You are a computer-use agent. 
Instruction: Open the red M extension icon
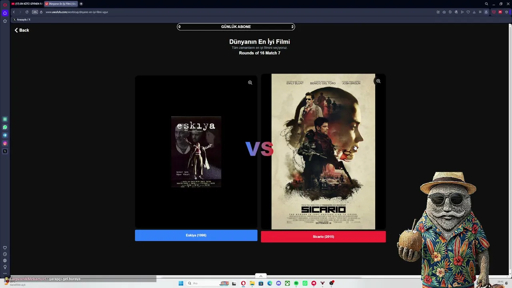pos(500,12)
